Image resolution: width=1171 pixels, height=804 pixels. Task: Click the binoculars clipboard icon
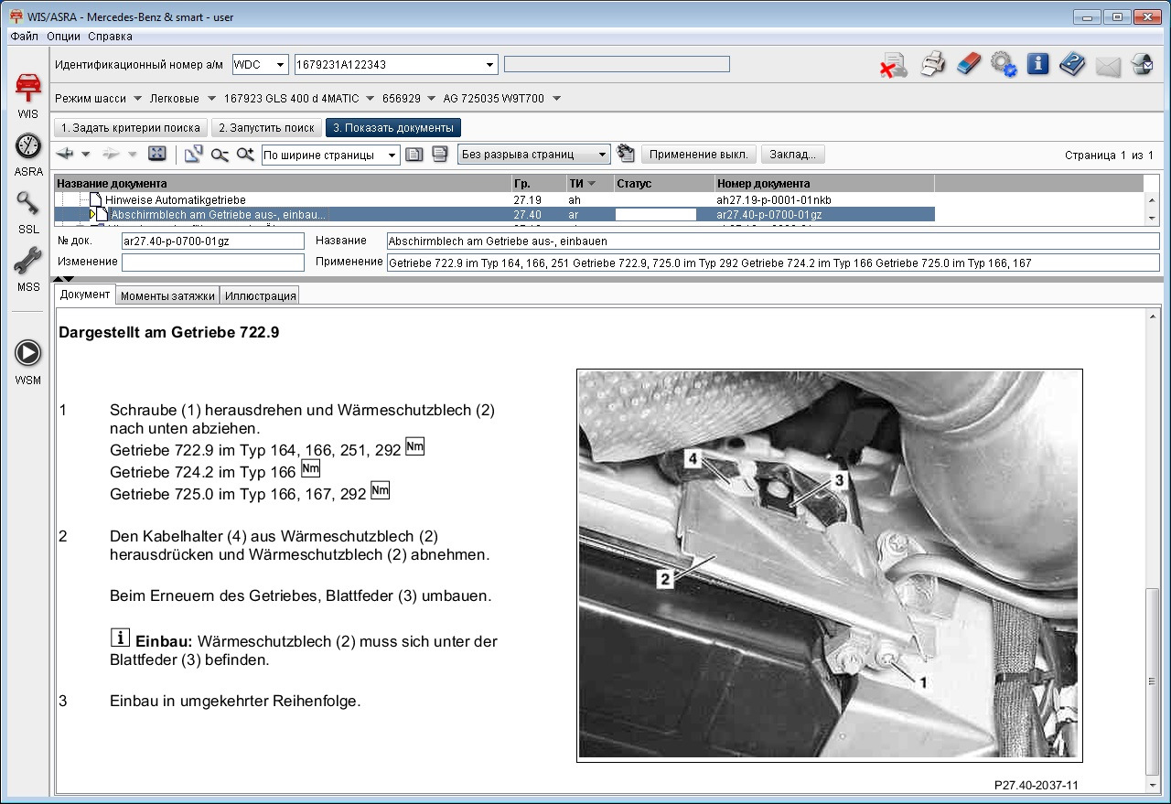coord(626,154)
